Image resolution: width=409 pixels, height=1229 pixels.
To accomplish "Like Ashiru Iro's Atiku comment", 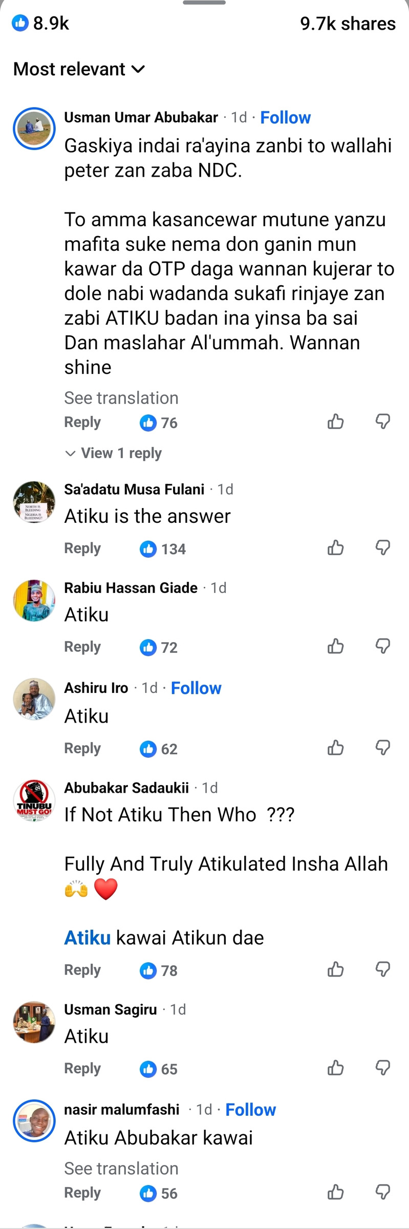I will point(336,748).
